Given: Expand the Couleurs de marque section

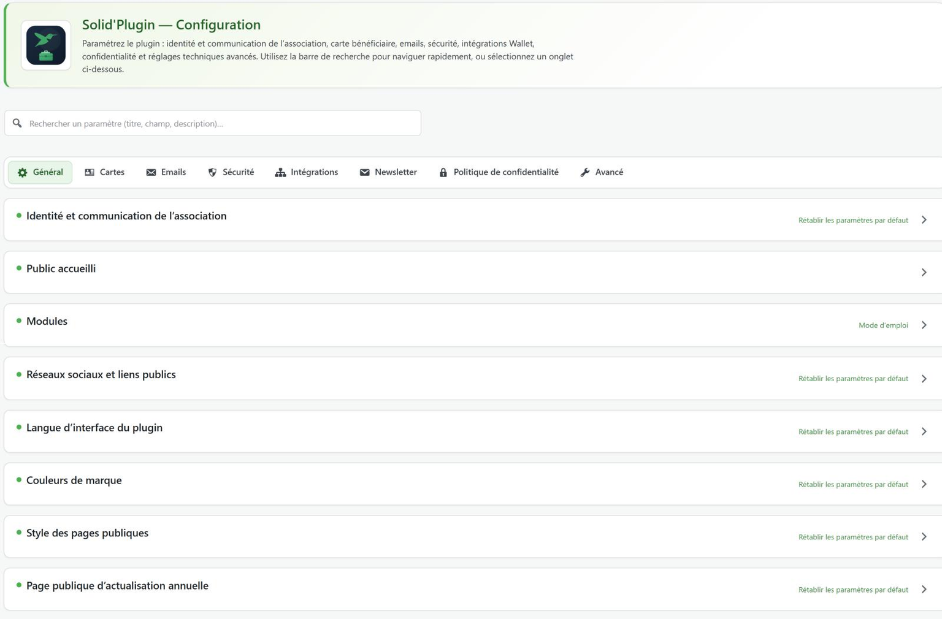Looking at the screenshot, I should click(x=473, y=484).
